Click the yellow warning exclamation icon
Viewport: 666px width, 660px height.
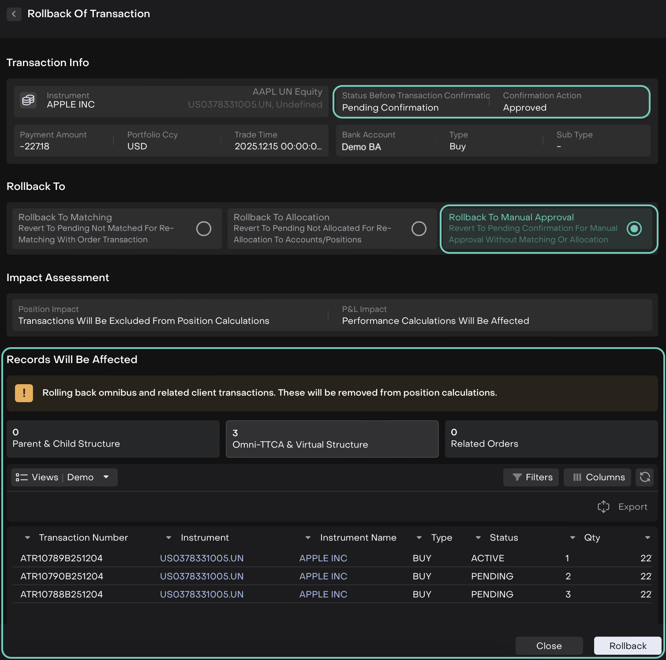pyautogui.click(x=24, y=393)
